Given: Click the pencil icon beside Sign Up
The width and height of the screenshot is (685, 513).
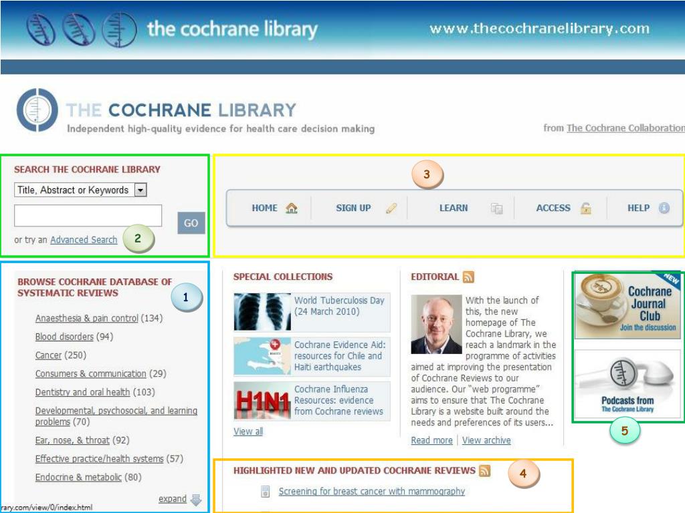Looking at the screenshot, I should [x=391, y=208].
